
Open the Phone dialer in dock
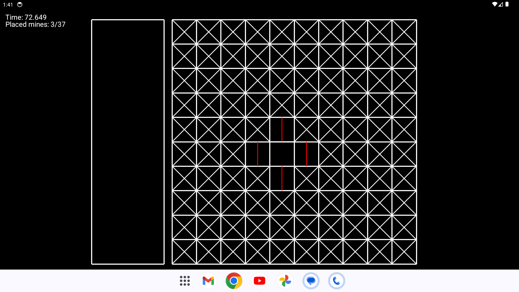tap(337, 281)
